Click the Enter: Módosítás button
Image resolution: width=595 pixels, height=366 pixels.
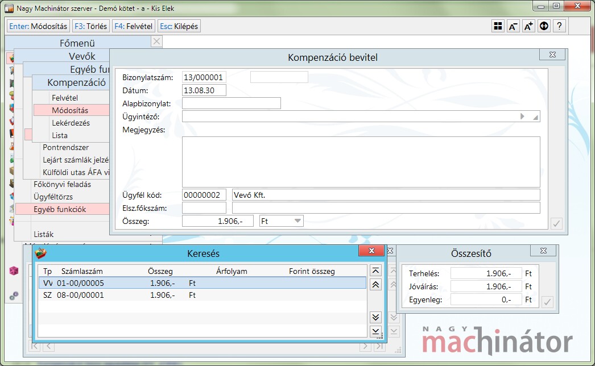pos(38,26)
